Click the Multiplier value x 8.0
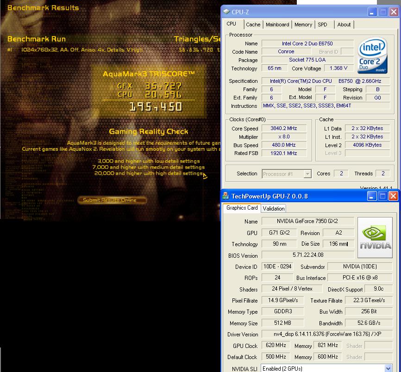The image size is (401, 372). pos(284,136)
